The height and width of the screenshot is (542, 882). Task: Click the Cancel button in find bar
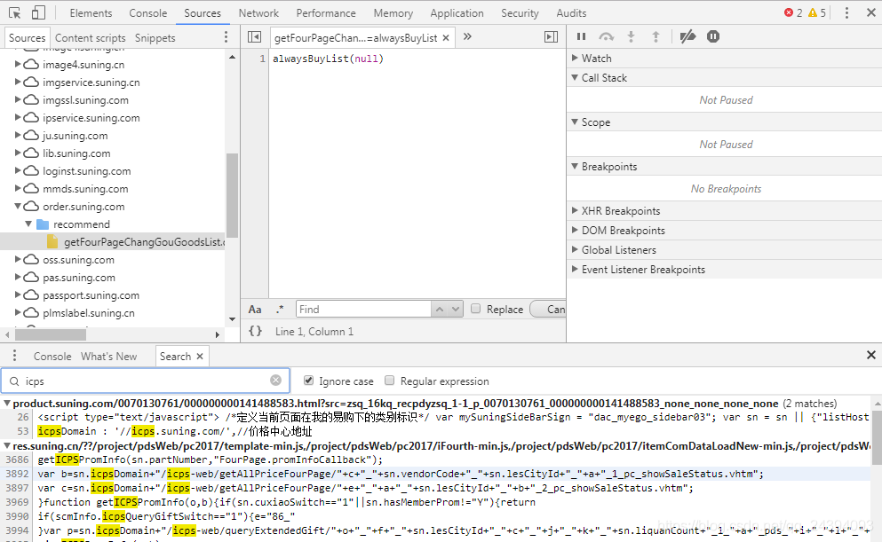[x=548, y=309]
